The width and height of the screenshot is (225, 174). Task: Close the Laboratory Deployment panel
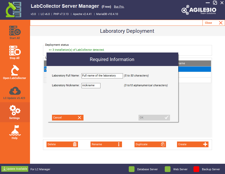point(214,23)
